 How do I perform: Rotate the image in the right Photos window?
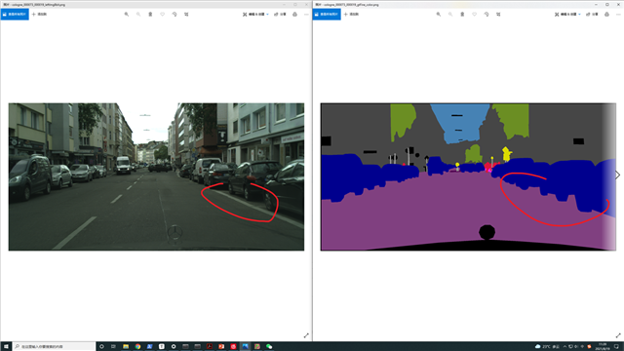[x=487, y=15]
